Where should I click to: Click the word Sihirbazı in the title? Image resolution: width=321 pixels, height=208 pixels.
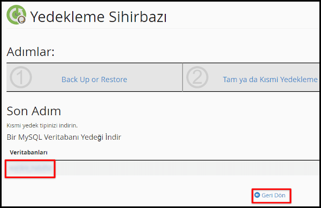pyautogui.click(x=137, y=17)
